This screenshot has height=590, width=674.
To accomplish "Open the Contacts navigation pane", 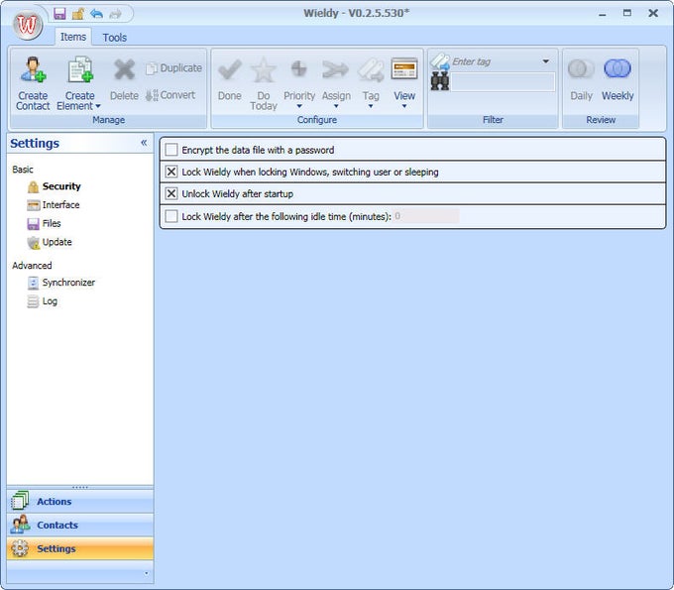I will [80, 526].
